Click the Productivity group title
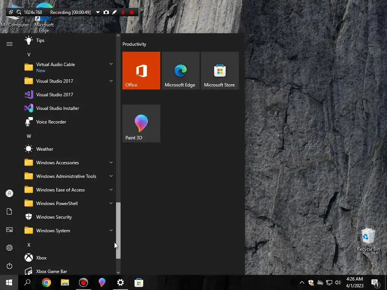 click(x=134, y=44)
